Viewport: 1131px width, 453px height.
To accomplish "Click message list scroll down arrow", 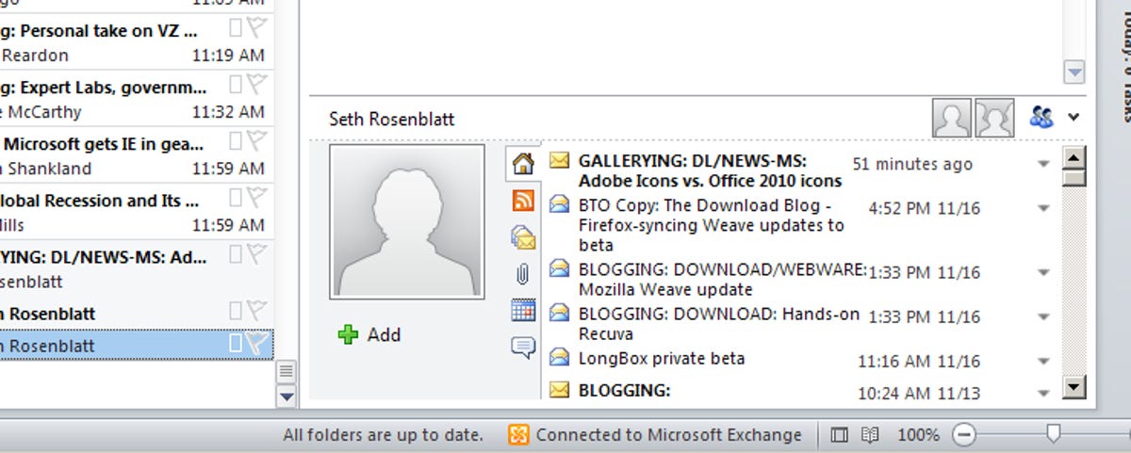I will pos(287,396).
